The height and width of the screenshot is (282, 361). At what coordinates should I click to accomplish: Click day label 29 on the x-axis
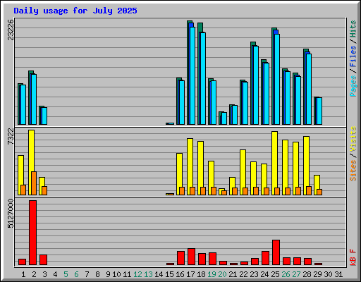pyautogui.click(x=317, y=274)
